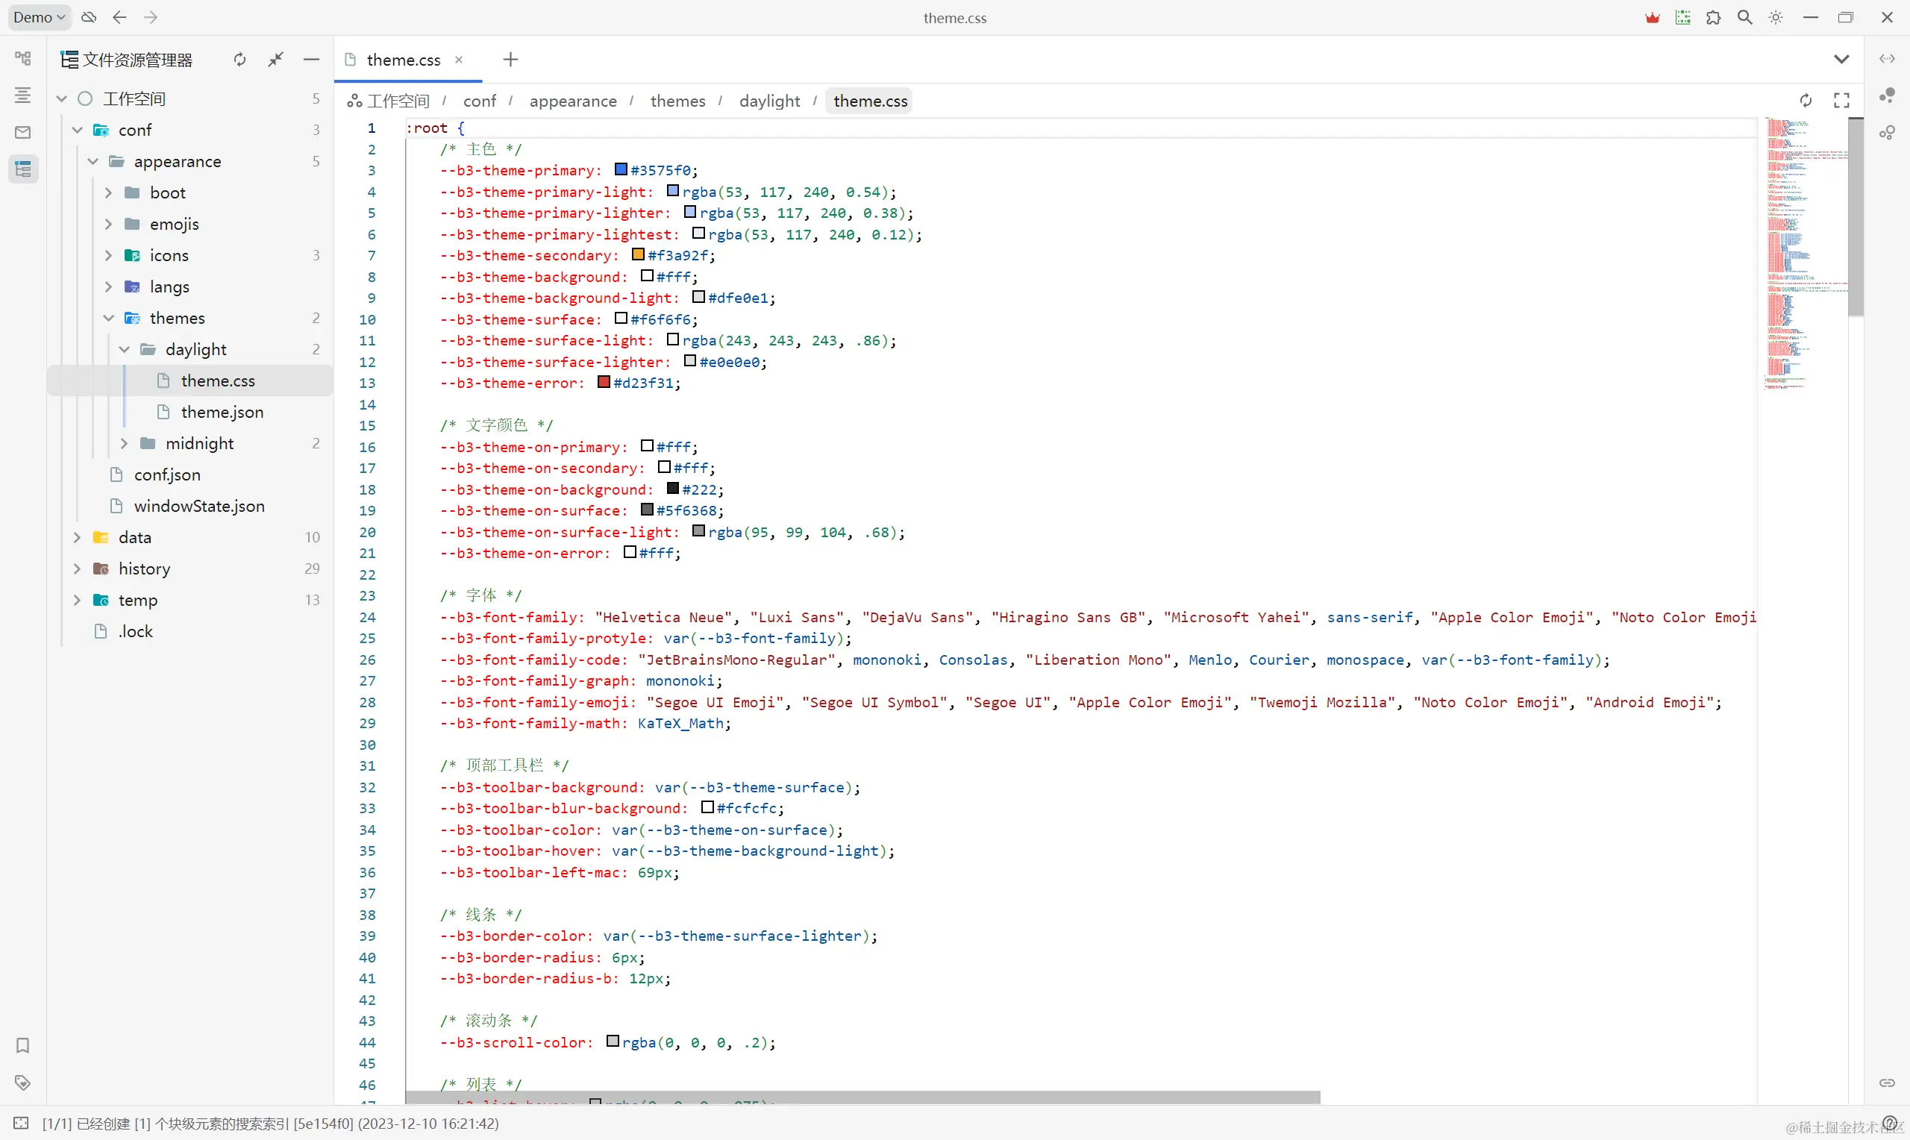The image size is (1910, 1140).
Task: Select the .lock file
Action: (190, 631)
